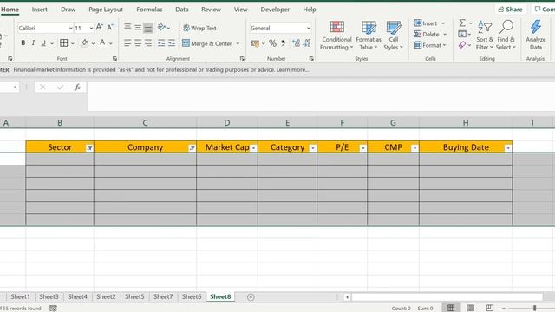Open the font name Calibri dropdown
Viewport: 555px width, 312px height.
tap(70, 28)
